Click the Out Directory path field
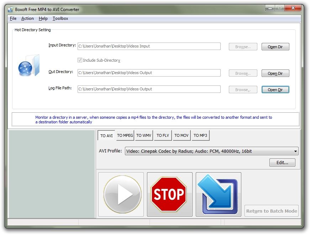This screenshot has width=310, height=235. 149,73
